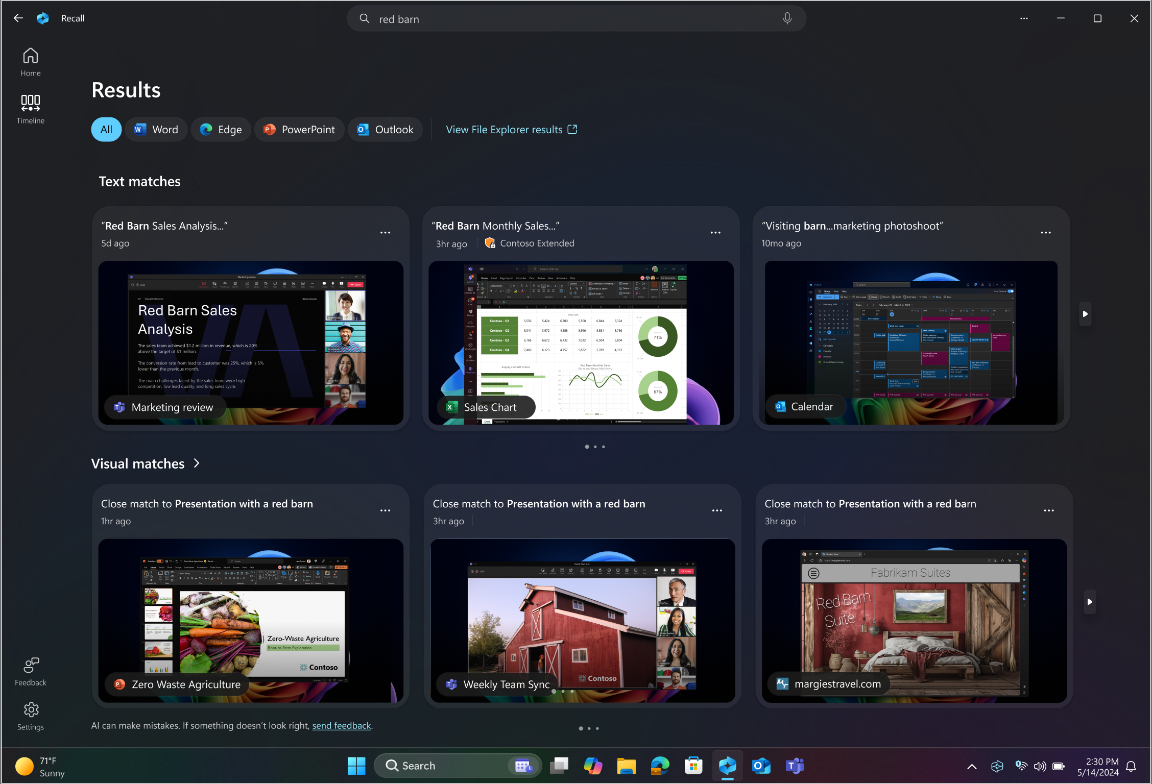The image size is (1152, 784).
Task: Filter results by Word
Action: (x=156, y=130)
